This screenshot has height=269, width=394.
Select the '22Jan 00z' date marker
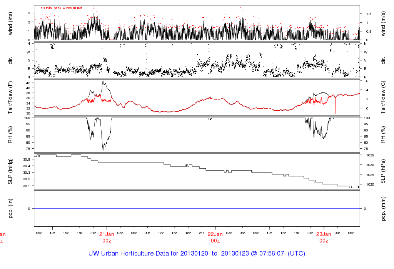pos(215,237)
